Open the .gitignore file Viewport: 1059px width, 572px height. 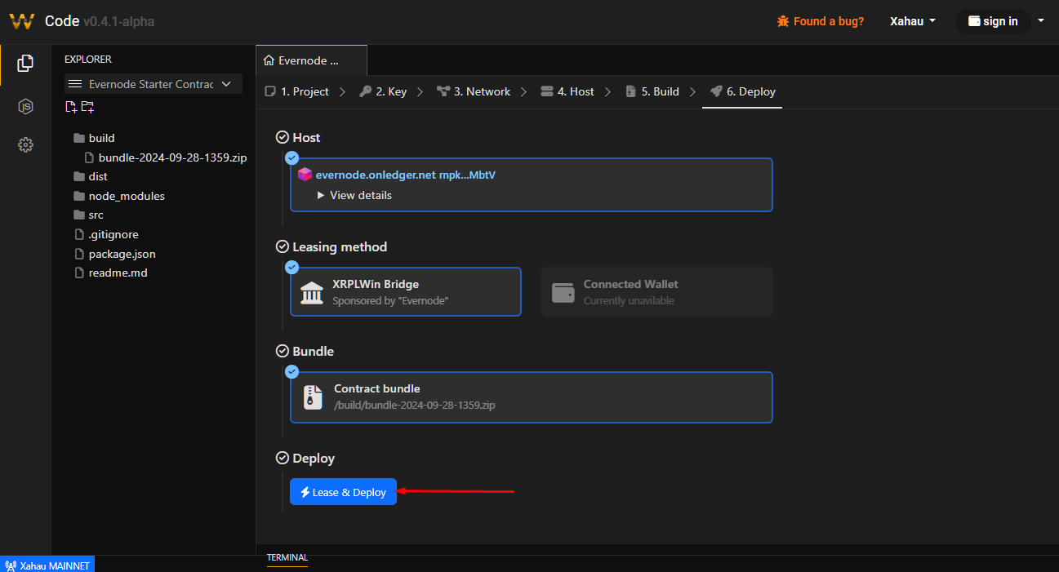point(106,234)
